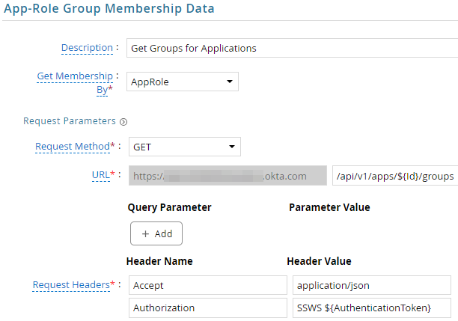Click the Header Value column heading
The width and height of the screenshot is (458, 321).
point(319,261)
